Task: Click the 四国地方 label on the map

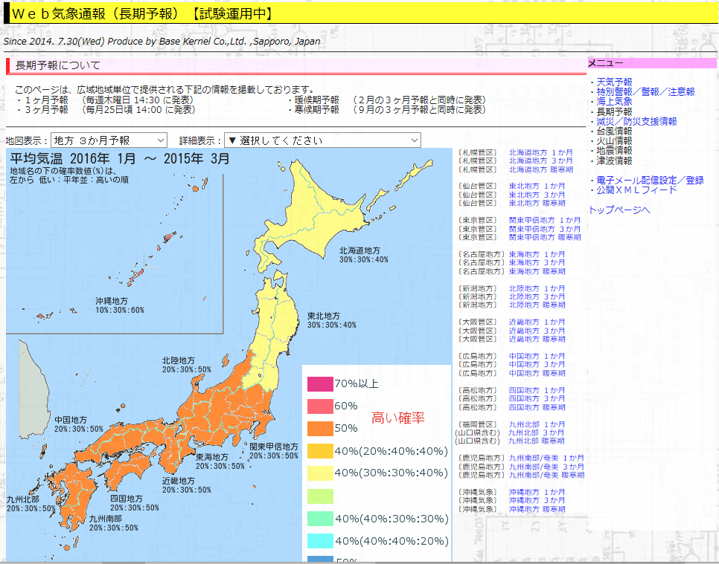Action: [x=127, y=499]
